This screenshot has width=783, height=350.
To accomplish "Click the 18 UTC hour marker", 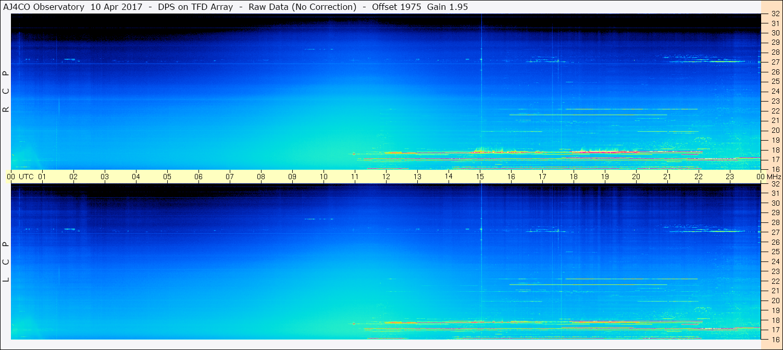I will (574, 177).
